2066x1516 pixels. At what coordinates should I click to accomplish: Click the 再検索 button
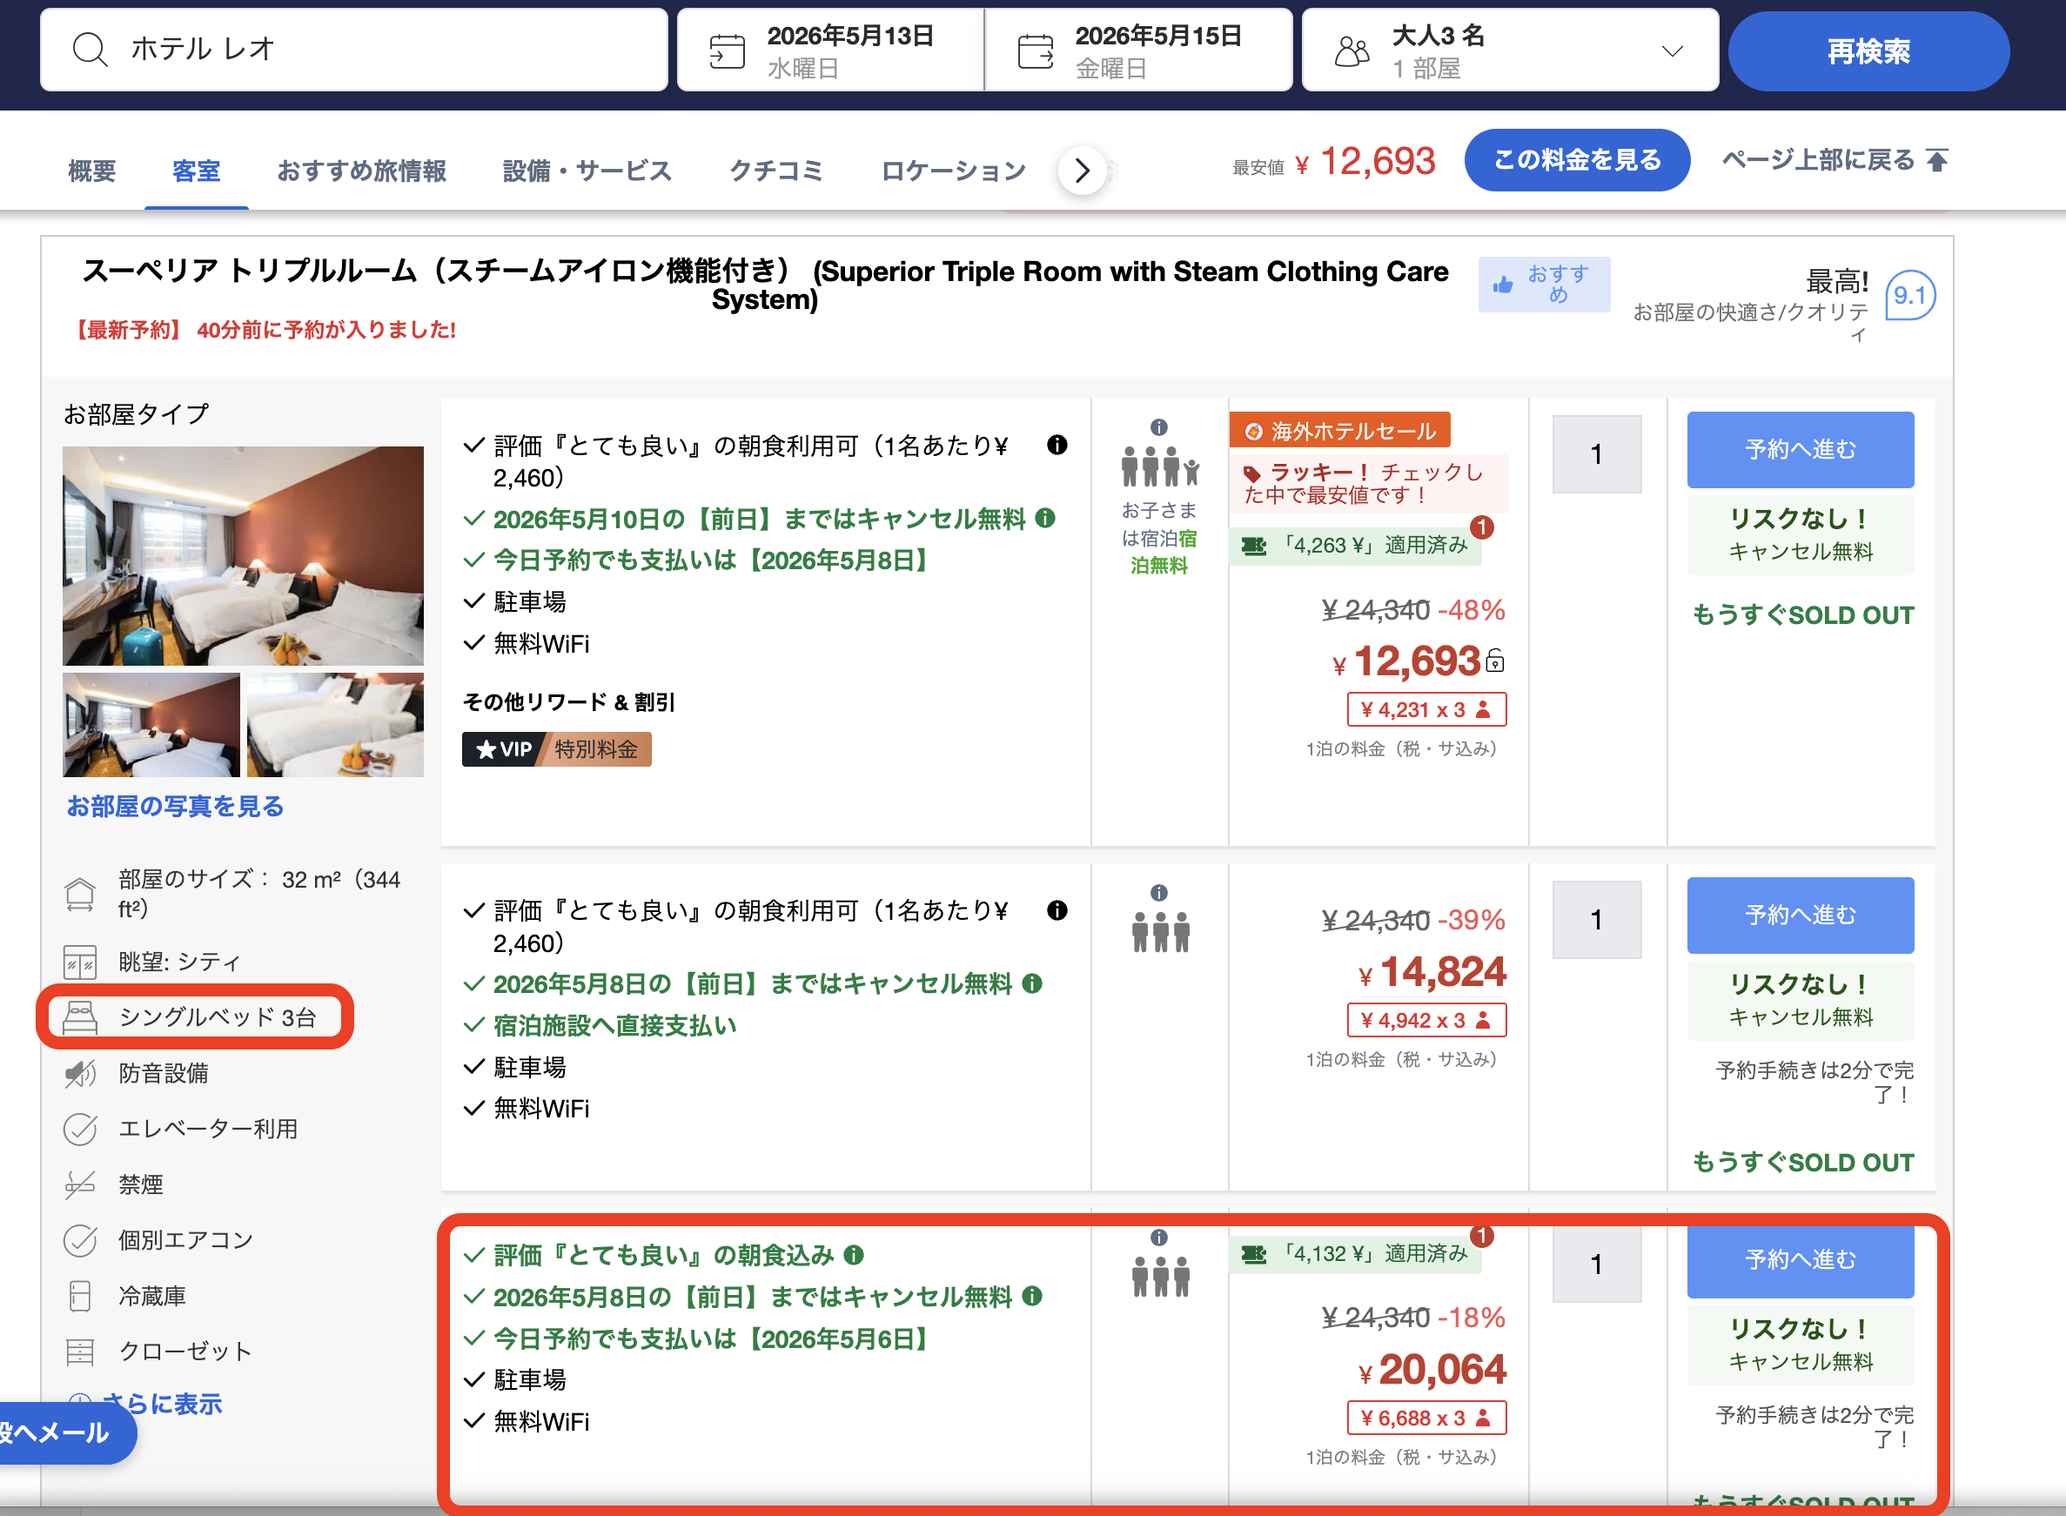click(1868, 51)
